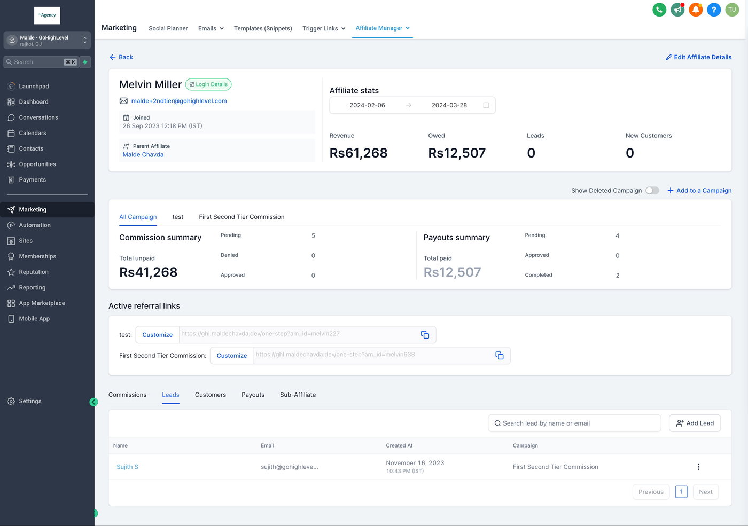Image resolution: width=748 pixels, height=526 pixels.
Task: Click the Search lead by name field
Action: click(574, 423)
